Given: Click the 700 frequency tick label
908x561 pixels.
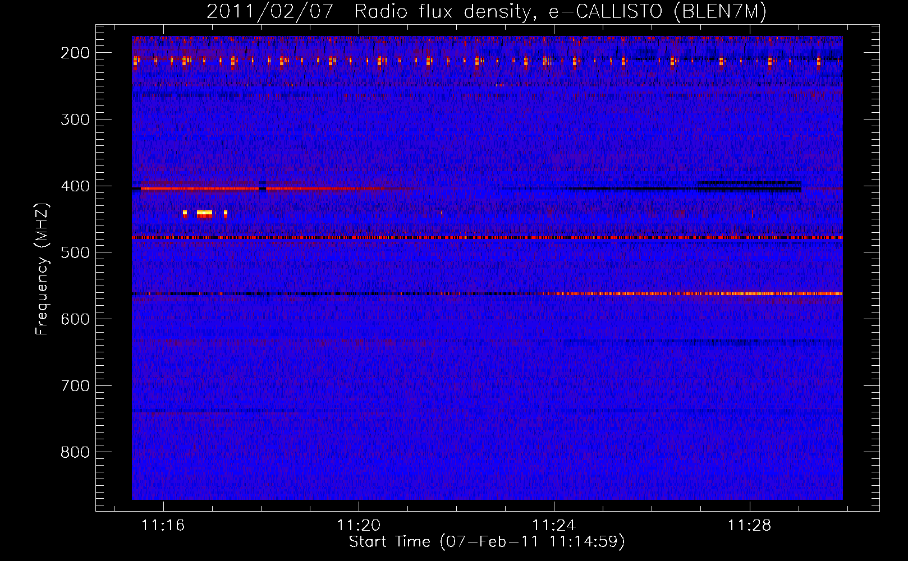Looking at the screenshot, I should coord(75,386).
